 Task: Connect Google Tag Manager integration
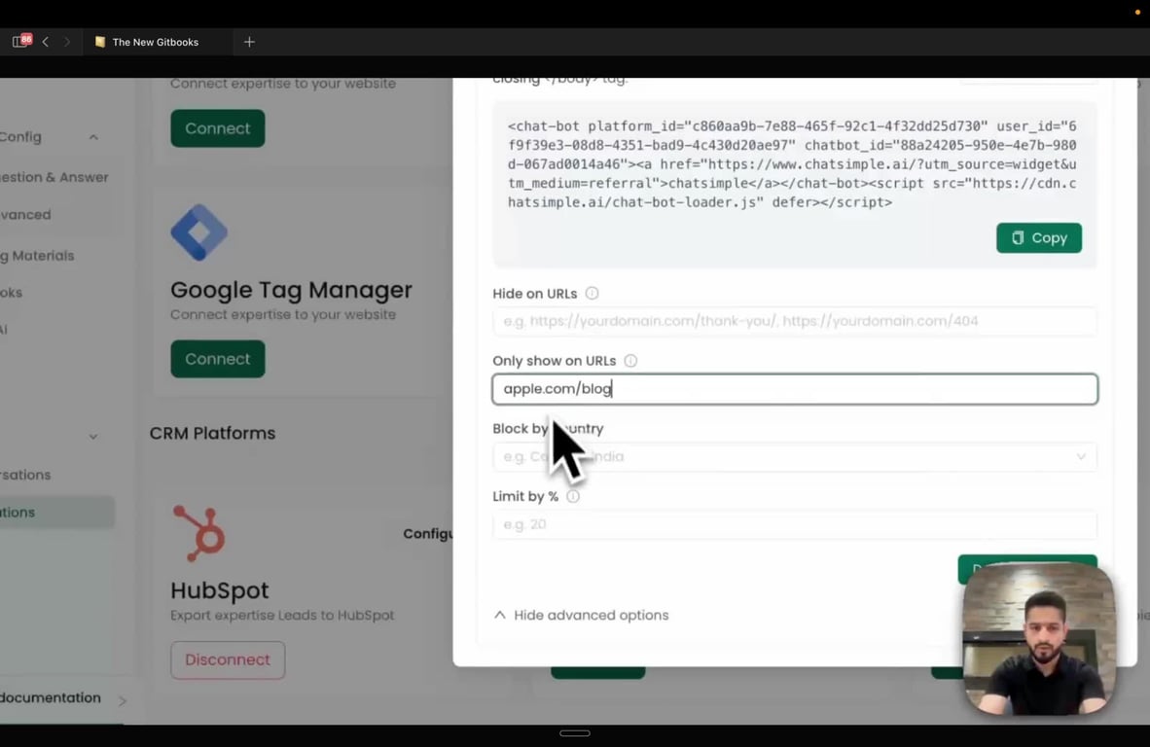[218, 359]
